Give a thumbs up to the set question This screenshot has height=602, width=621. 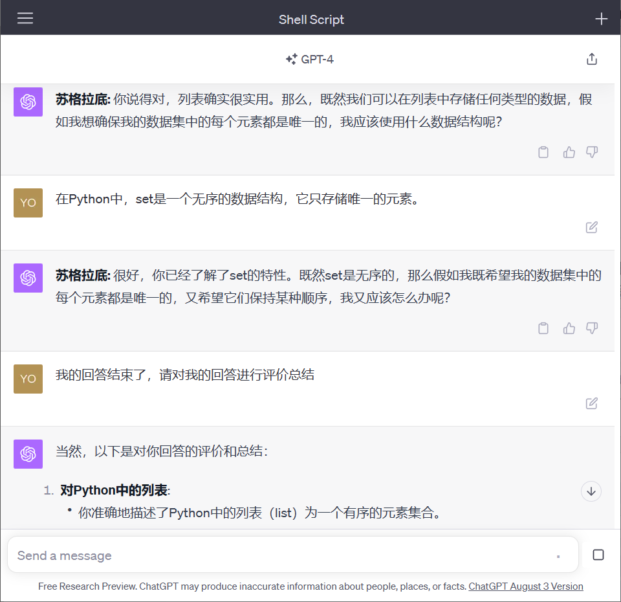[x=569, y=151]
